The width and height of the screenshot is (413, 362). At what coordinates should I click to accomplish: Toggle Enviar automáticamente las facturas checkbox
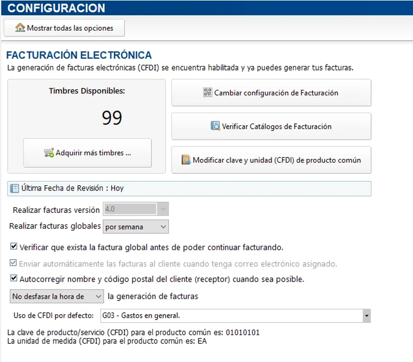click(x=13, y=263)
